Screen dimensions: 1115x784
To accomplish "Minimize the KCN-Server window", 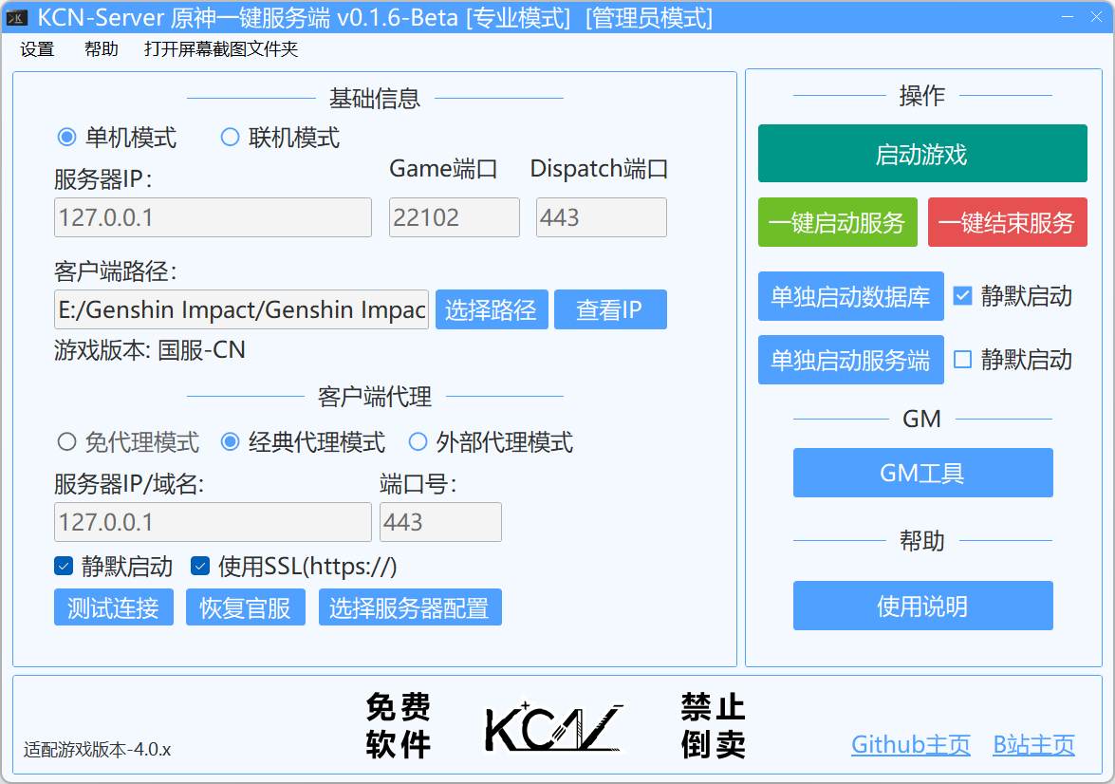I will click(1068, 17).
